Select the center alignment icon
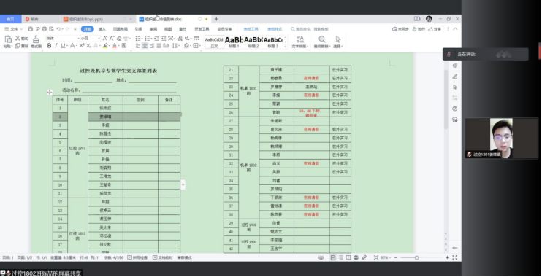 (145, 45)
